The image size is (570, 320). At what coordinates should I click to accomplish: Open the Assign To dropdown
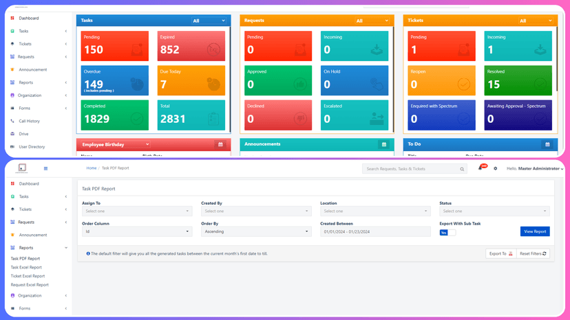click(136, 212)
